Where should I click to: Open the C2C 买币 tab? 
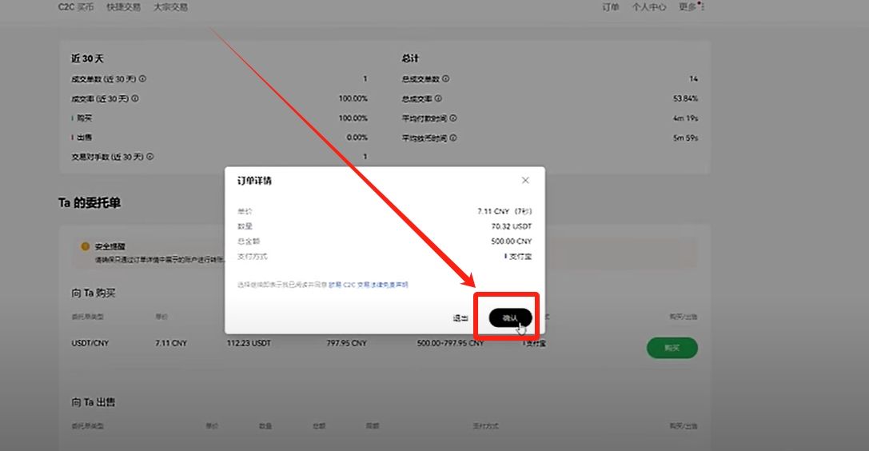click(76, 7)
